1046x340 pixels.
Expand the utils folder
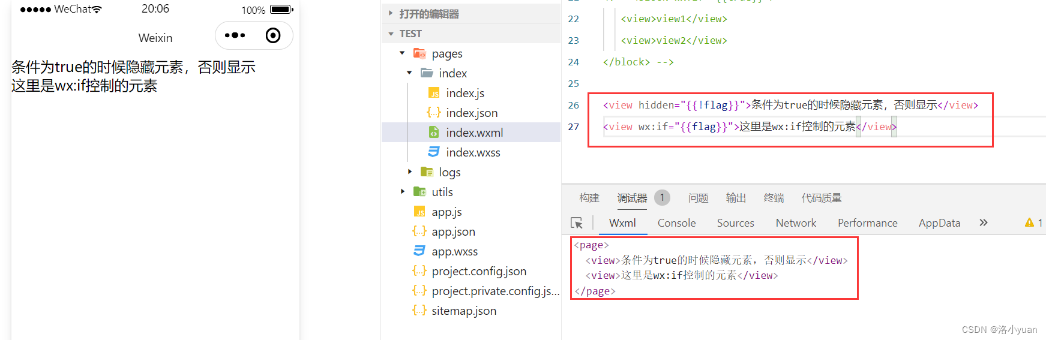pyautogui.click(x=403, y=192)
